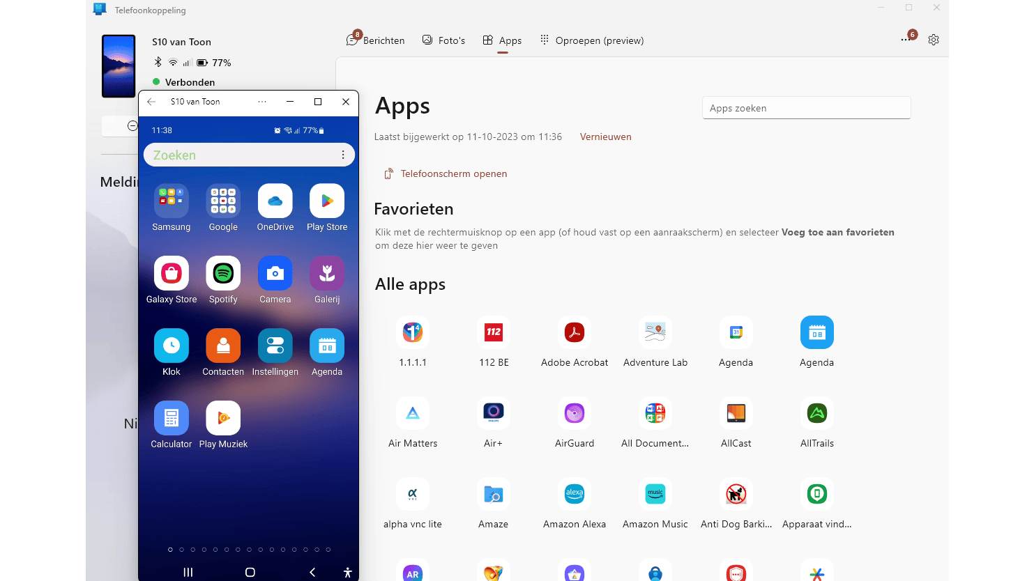The image size is (1034, 581).
Task: Open the blue Samsung Agenda app in Alle apps
Action: pyautogui.click(x=817, y=333)
